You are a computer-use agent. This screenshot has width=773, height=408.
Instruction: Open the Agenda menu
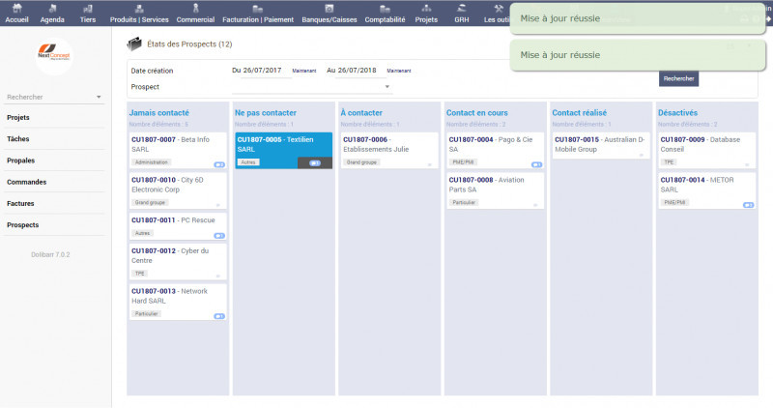pos(52,14)
